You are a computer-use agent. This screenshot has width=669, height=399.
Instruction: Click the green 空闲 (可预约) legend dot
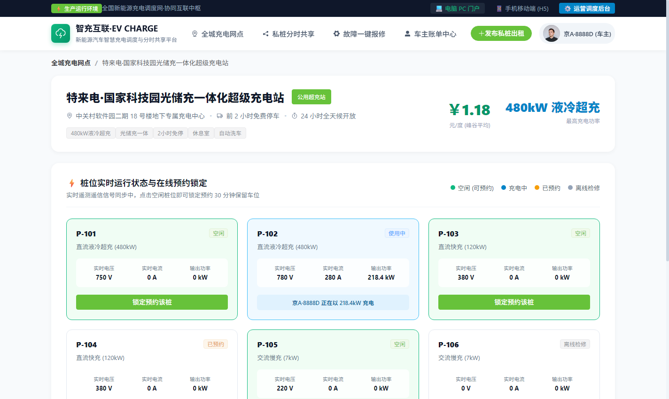(453, 188)
